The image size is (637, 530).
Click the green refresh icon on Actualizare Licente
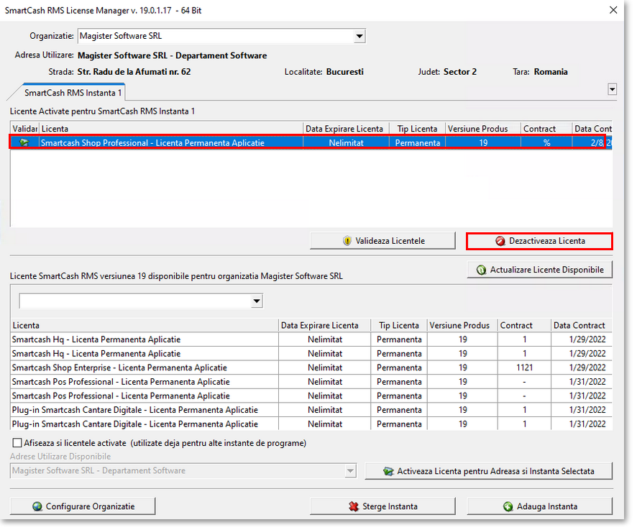481,270
